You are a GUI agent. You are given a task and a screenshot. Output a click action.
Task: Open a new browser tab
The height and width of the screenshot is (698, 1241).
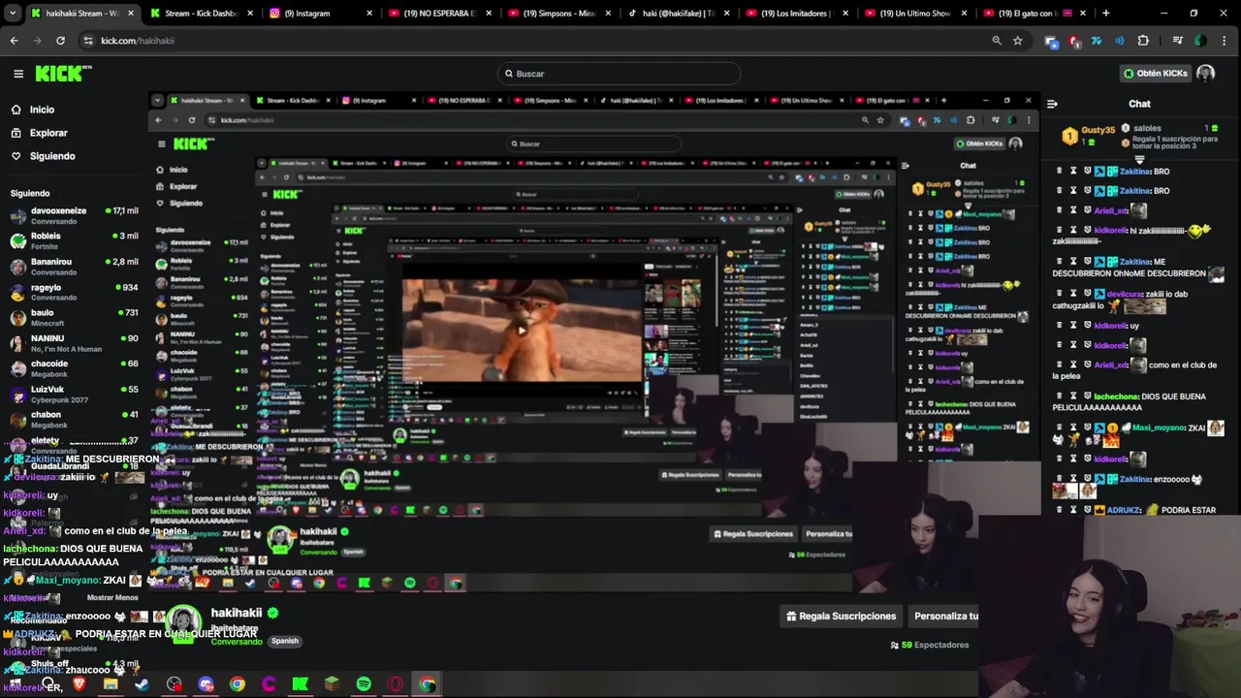coord(1106,14)
